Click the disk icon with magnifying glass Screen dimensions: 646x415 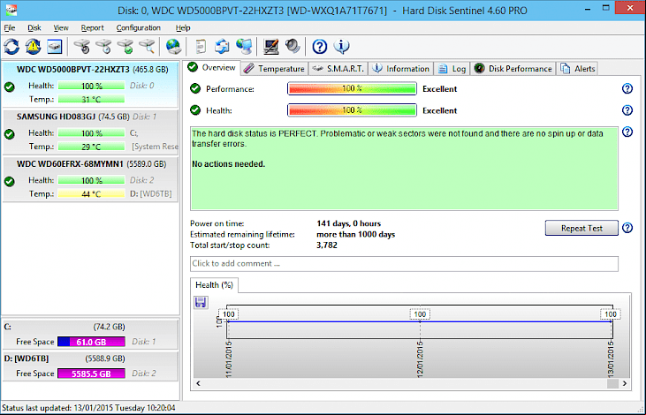click(x=147, y=47)
